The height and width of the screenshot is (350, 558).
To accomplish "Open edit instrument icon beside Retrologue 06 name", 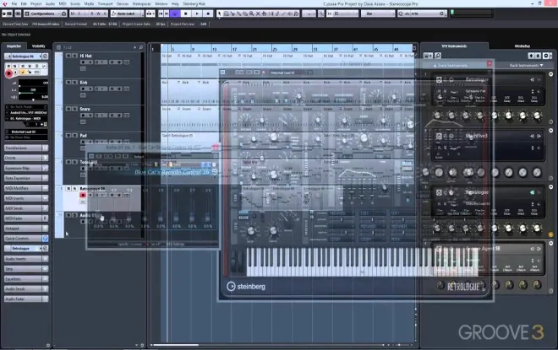I will pyautogui.click(x=45, y=57).
